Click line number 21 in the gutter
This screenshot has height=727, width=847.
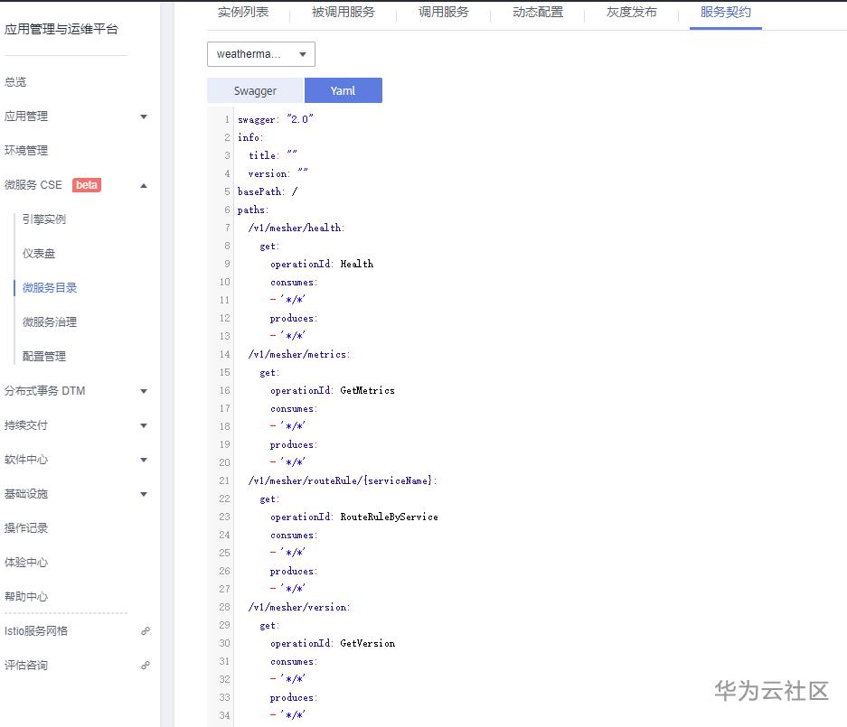click(x=224, y=480)
